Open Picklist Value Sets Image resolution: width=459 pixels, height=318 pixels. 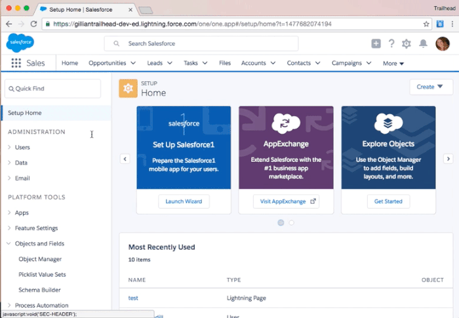[42, 275]
